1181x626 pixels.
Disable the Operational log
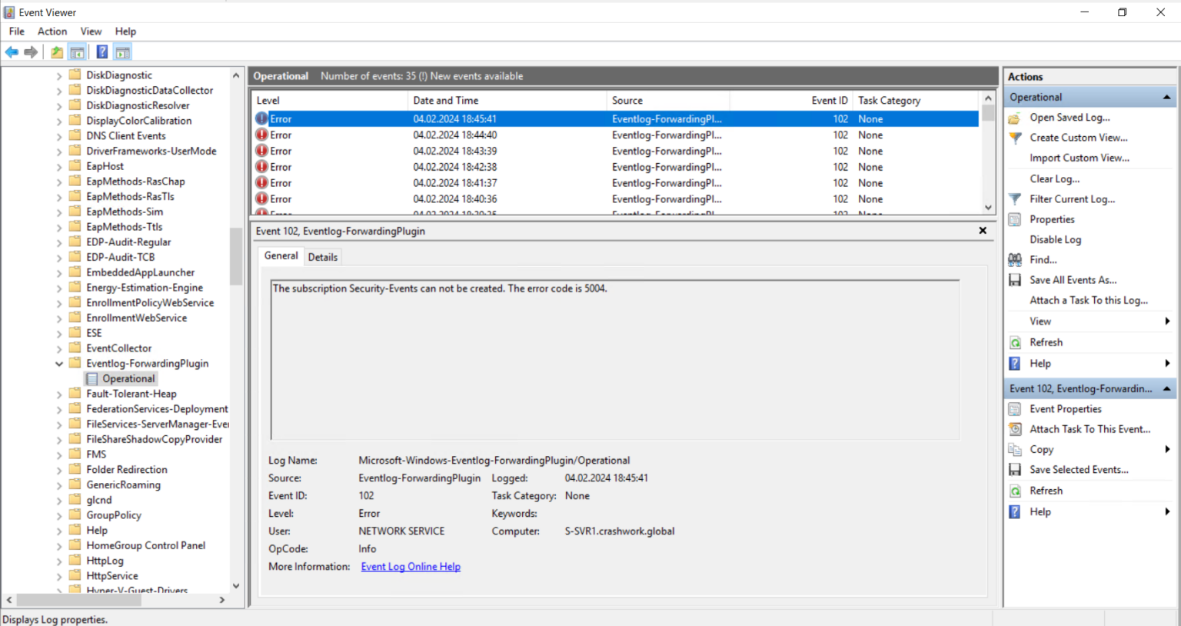pyautogui.click(x=1056, y=239)
